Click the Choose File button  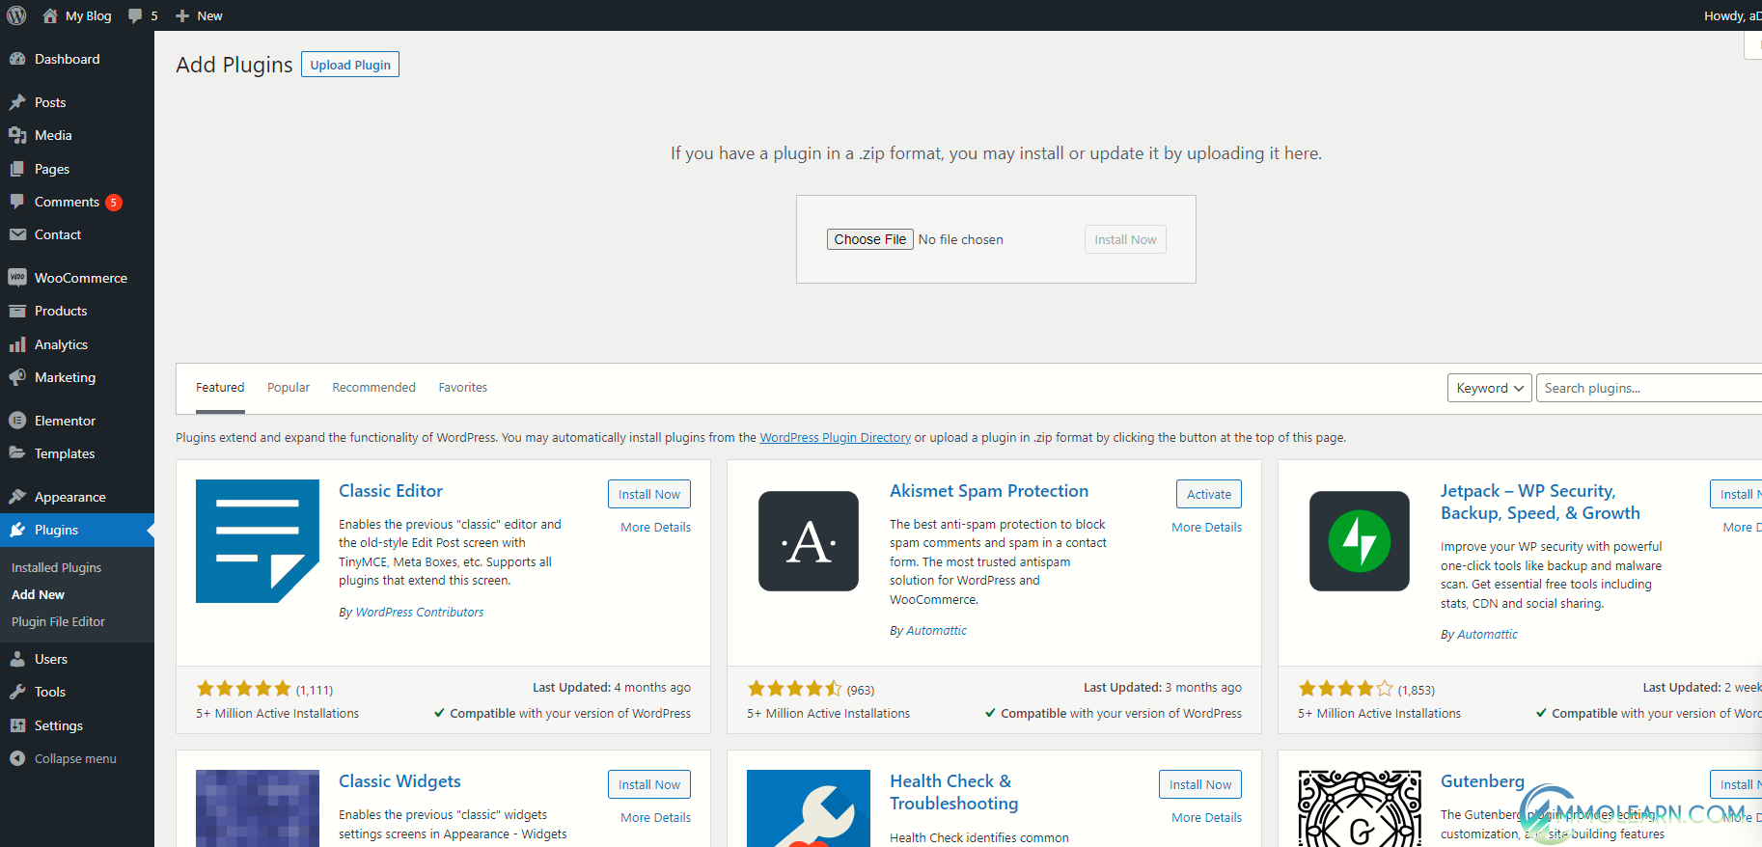point(870,239)
